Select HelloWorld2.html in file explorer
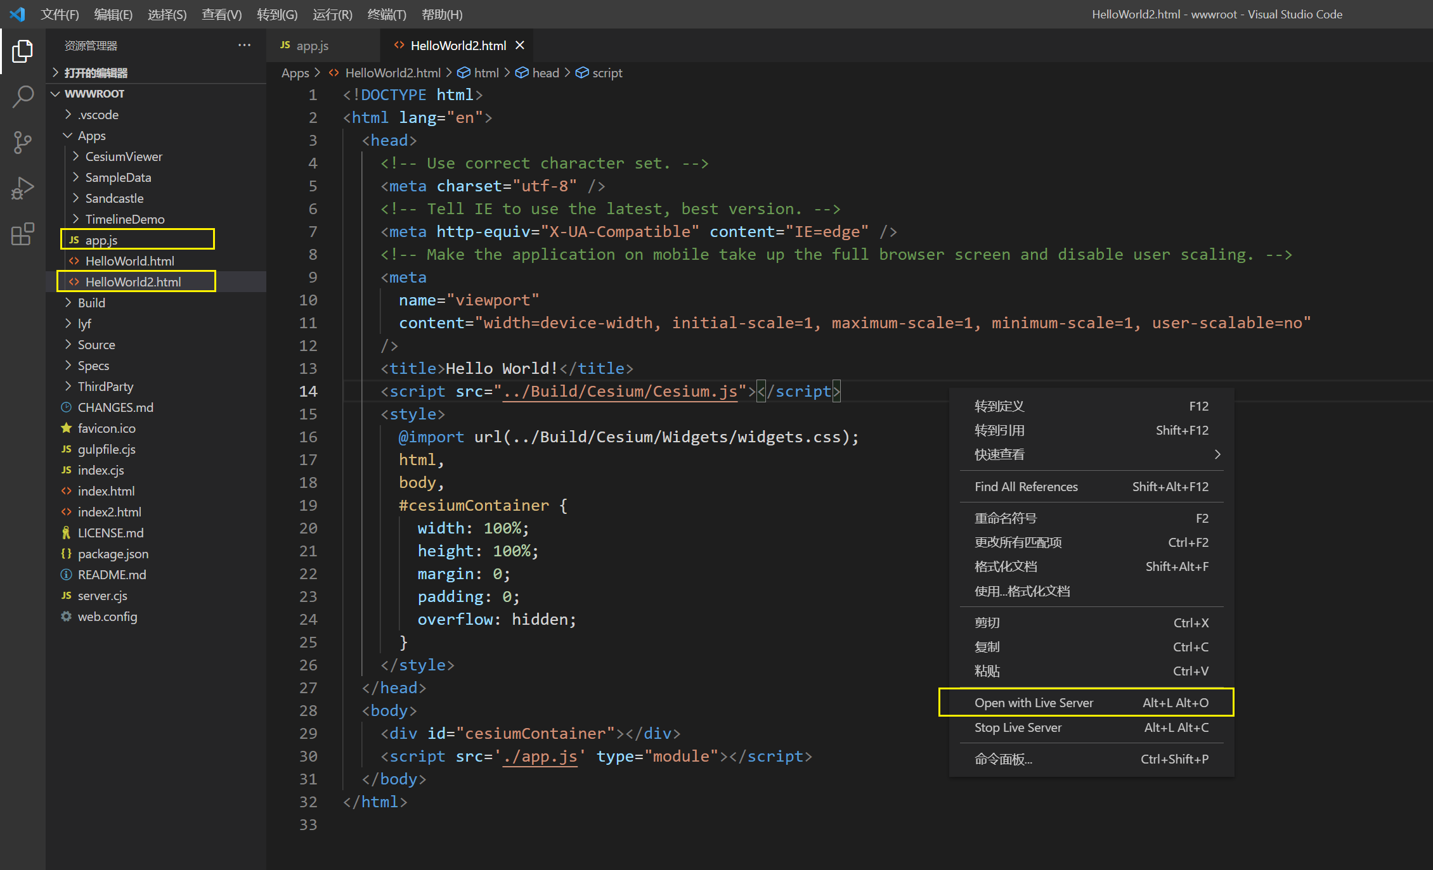 (156, 282)
